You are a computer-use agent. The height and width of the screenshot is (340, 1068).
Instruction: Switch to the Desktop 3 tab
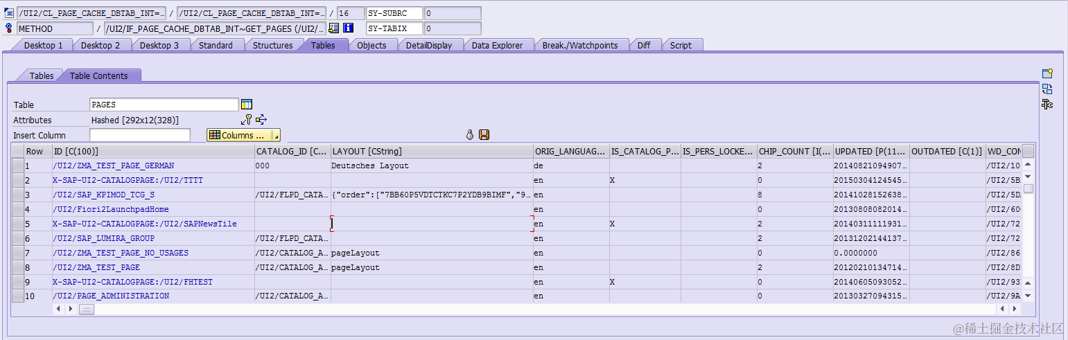(159, 45)
